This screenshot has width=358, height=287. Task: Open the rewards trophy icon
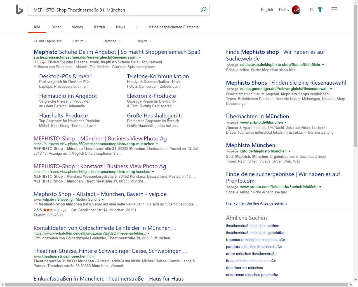coord(320,10)
